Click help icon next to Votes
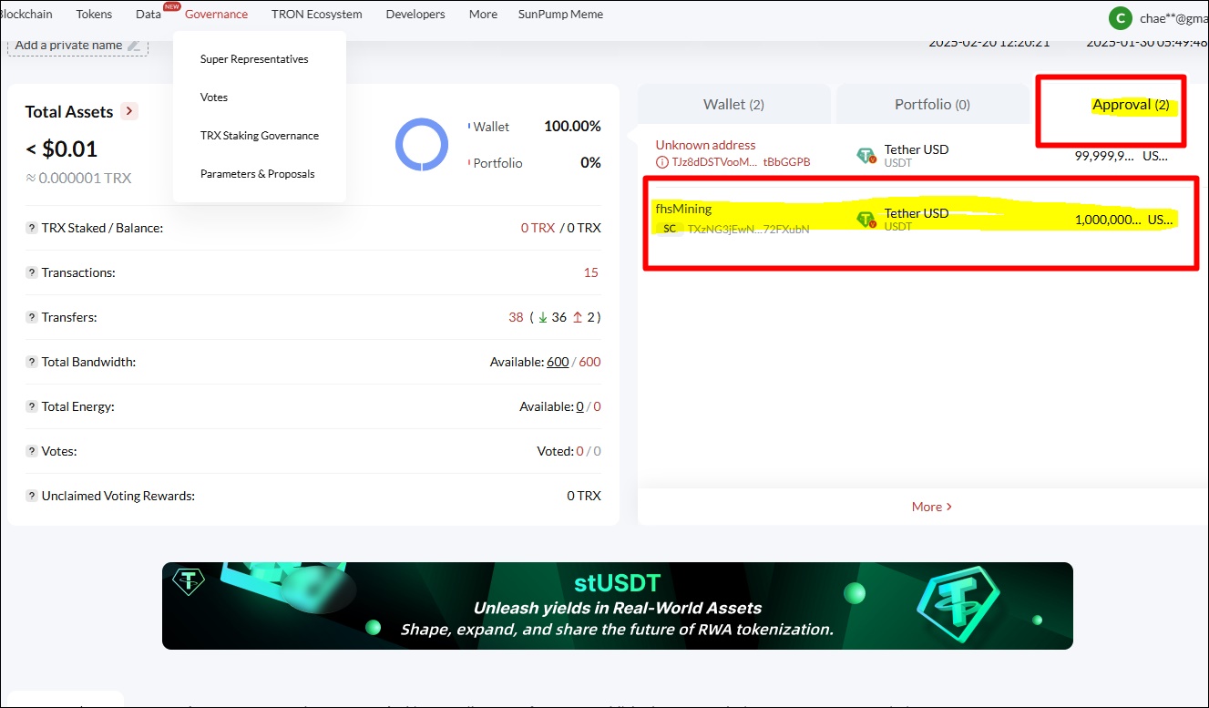The height and width of the screenshot is (708, 1209). coord(32,451)
